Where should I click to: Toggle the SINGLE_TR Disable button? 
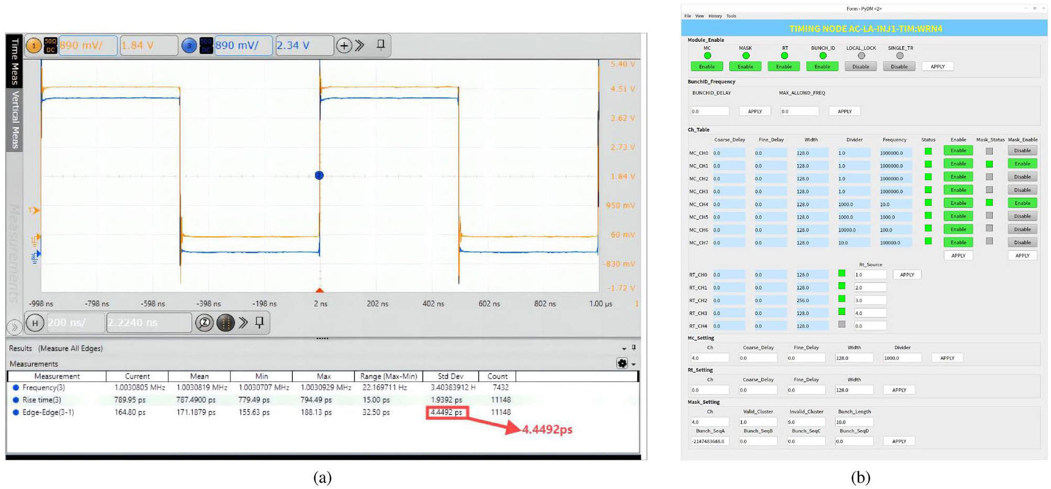[x=899, y=66]
